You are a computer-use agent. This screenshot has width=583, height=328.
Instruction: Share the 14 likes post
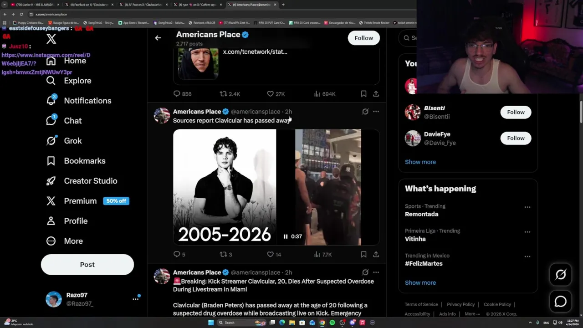[x=376, y=255]
